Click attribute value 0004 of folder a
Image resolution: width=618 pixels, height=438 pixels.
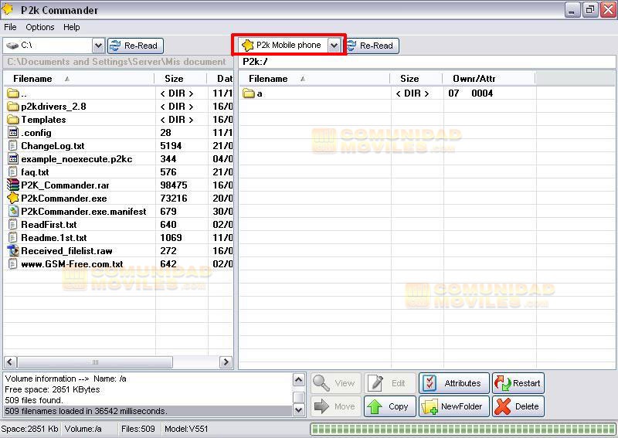[482, 93]
